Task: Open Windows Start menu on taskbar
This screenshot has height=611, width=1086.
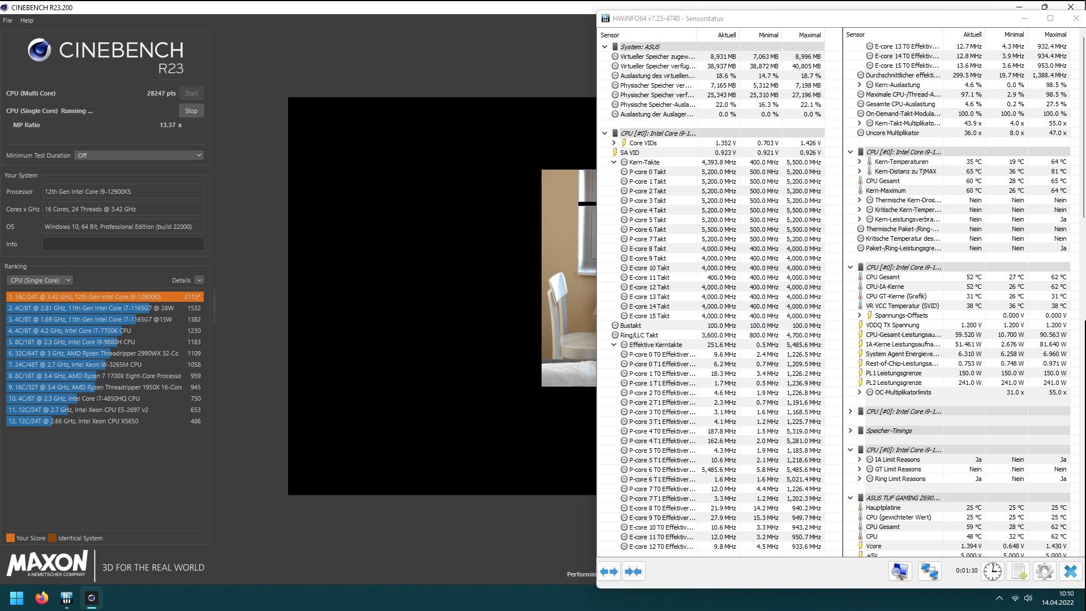Action: (17, 598)
